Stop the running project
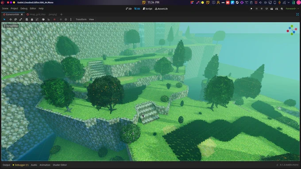This screenshot has width=301, height=169. 262,9
